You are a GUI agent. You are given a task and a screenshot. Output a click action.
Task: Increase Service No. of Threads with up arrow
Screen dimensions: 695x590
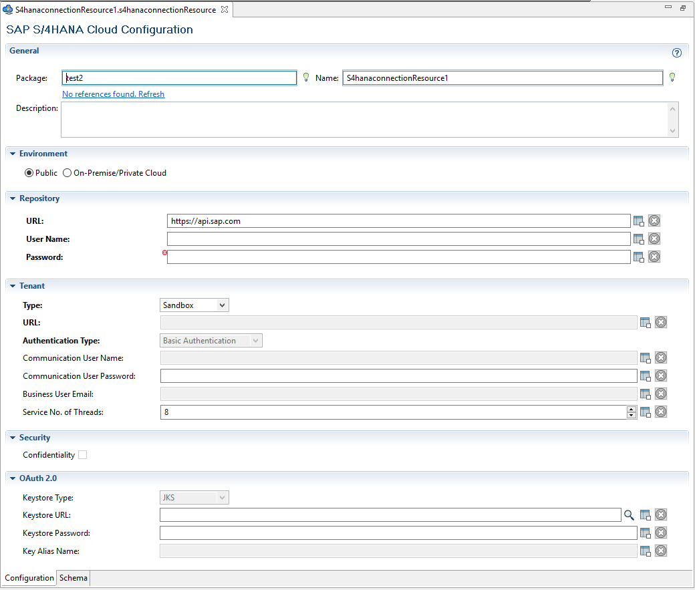[632, 409]
